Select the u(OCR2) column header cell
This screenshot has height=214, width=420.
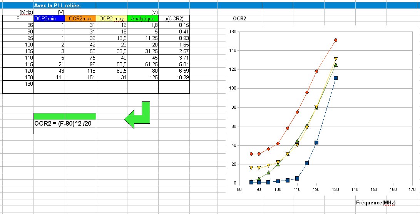(x=174, y=18)
